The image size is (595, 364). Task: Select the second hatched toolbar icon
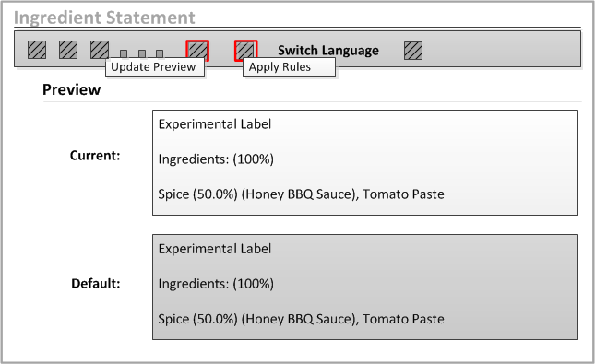[68, 50]
